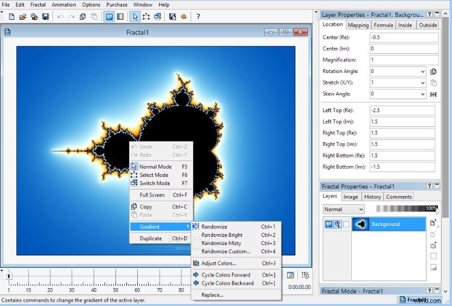Image resolution: width=452 pixels, height=306 pixels.
Task: Collapse the Fractal Properties panel
Action: 437,186
